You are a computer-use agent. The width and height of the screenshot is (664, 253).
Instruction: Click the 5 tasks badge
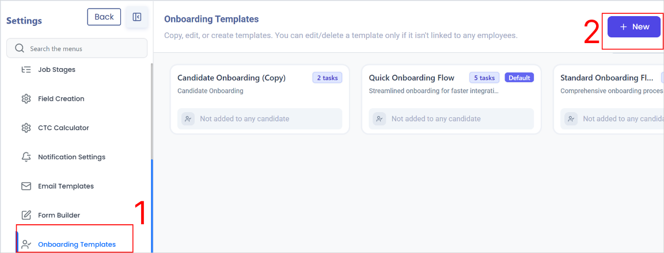(x=484, y=78)
